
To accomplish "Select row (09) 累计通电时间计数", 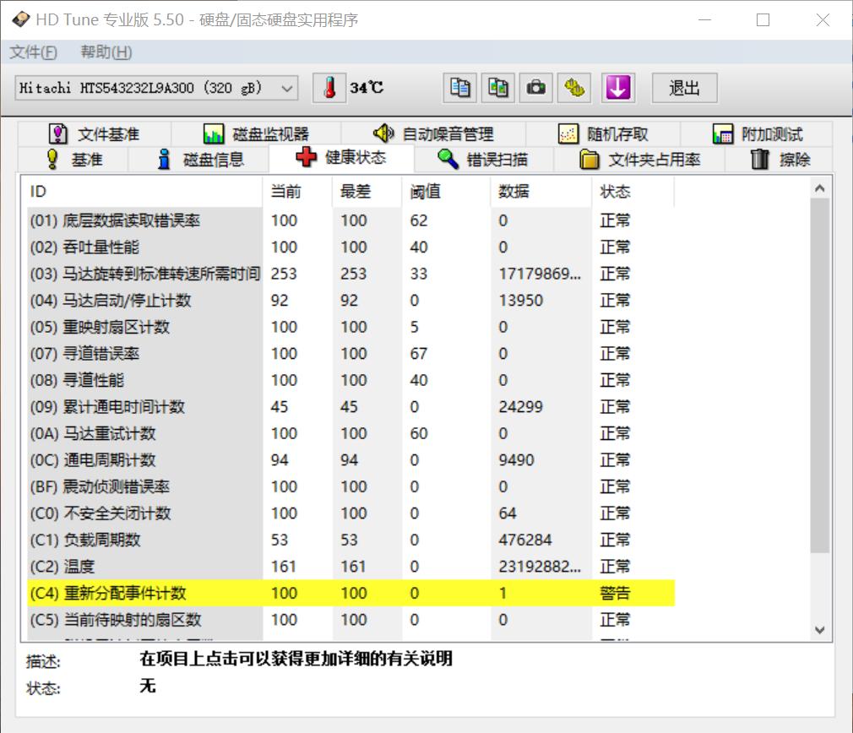I will click(350, 407).
